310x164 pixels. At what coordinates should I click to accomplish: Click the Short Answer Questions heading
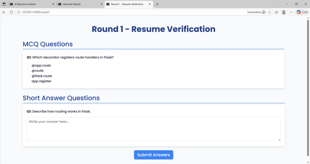coord(61,98)
